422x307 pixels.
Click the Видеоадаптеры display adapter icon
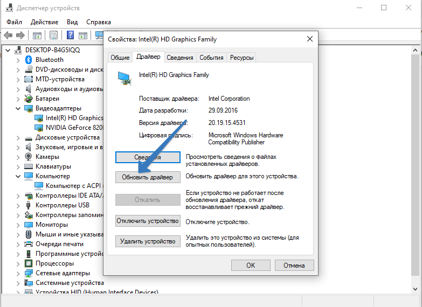click(29, 108)
